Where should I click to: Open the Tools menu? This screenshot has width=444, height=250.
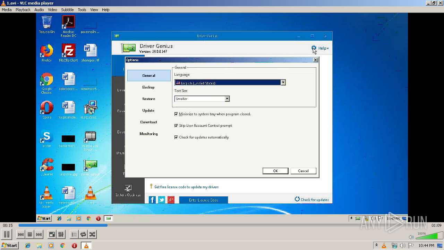[82, 10]
